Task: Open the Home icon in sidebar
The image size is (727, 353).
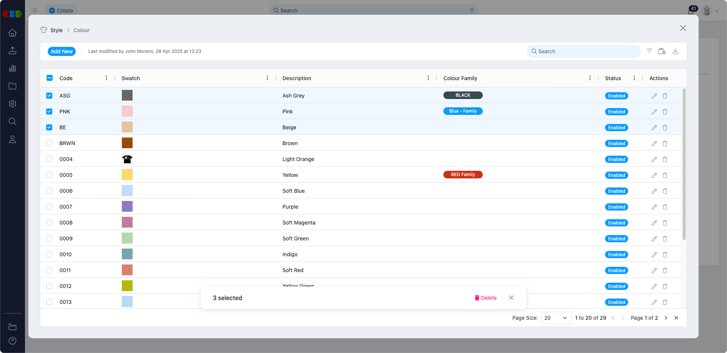Action: coord(12,33)
